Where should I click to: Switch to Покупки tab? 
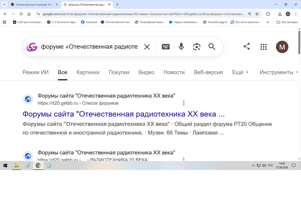coord(119,72)
